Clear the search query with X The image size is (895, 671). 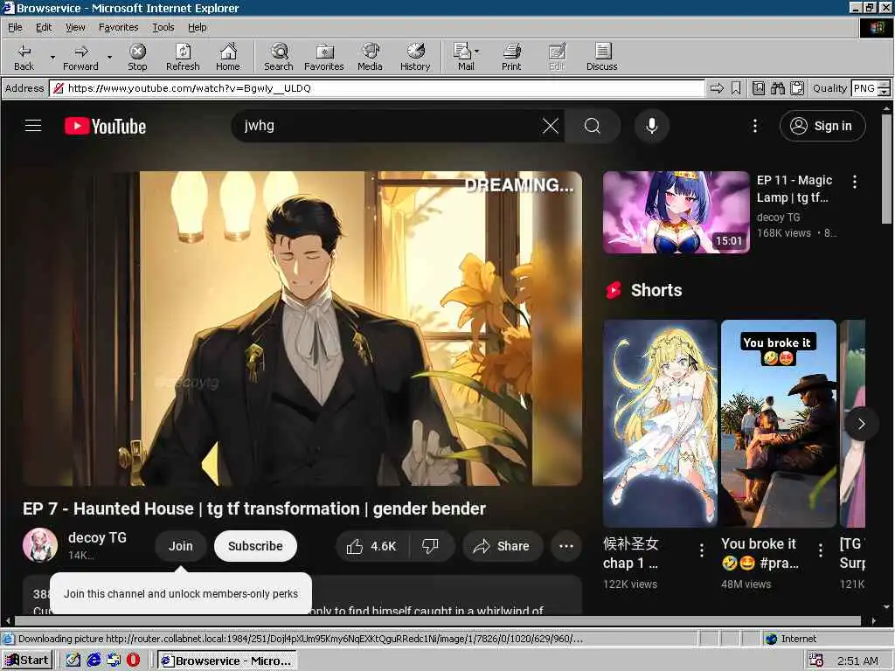click(x=551, y=126)
